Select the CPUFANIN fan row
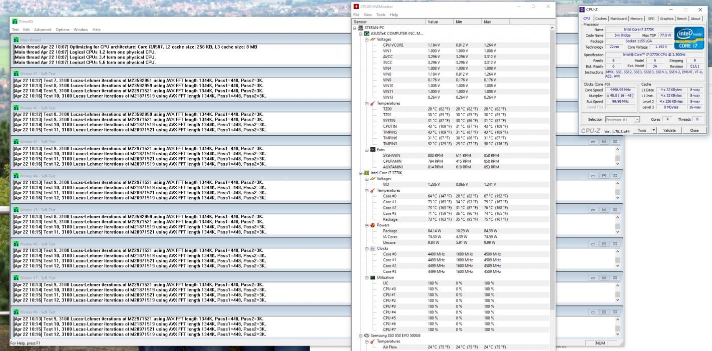 tap(451, 161)
